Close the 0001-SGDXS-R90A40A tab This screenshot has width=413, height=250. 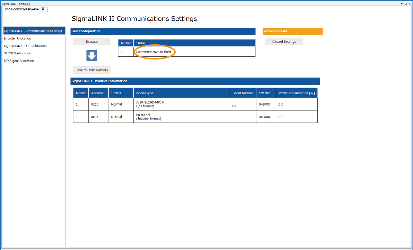point(43,9)
